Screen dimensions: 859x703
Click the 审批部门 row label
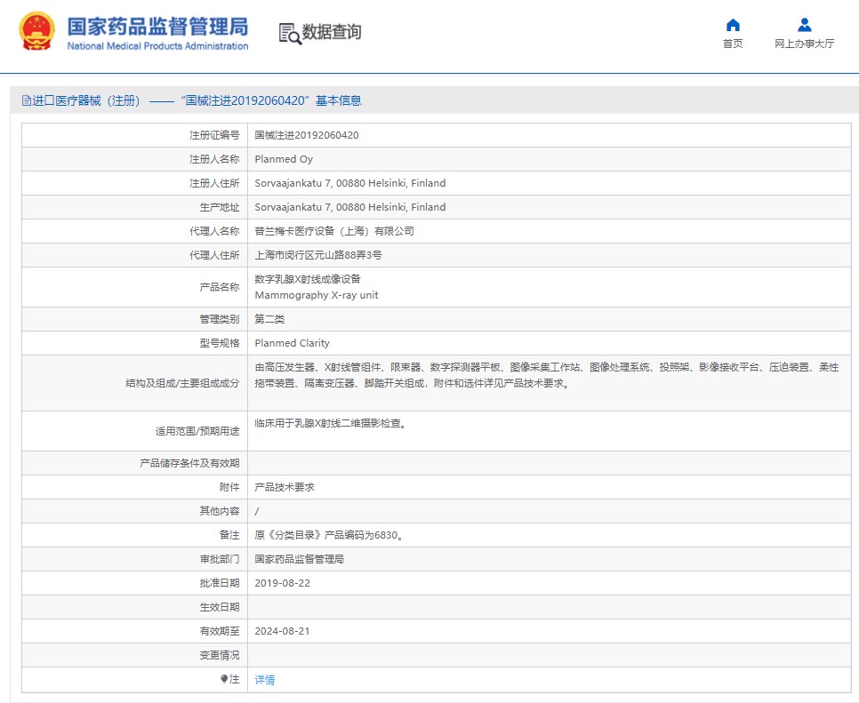pos(220,559)
